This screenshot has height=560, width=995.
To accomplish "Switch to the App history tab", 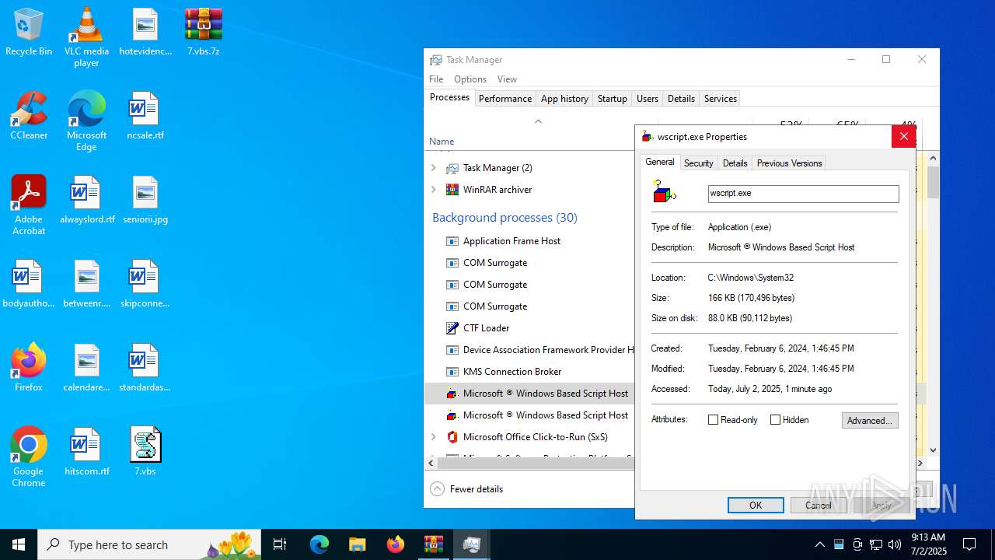I will (564, 99).
